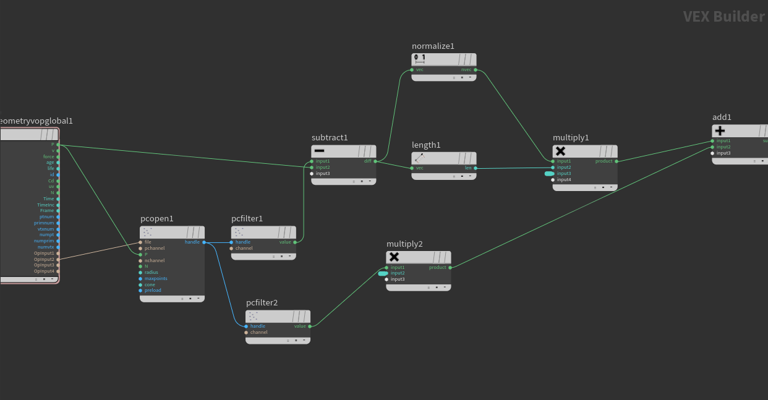Click the X icon on multiply2 node
The width and height of the screenshot is (768, 400).
394,257
